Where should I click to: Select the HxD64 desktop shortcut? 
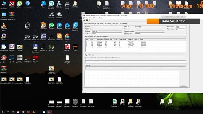pos(20,48)
